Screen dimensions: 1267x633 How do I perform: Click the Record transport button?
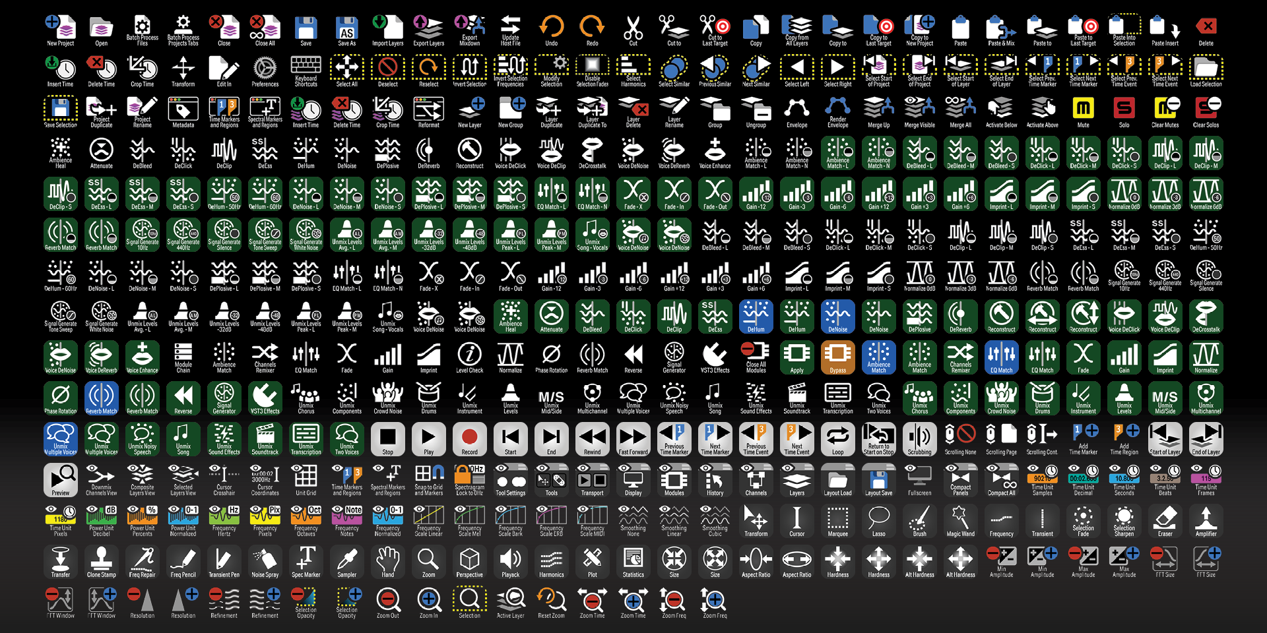[469, 439]
